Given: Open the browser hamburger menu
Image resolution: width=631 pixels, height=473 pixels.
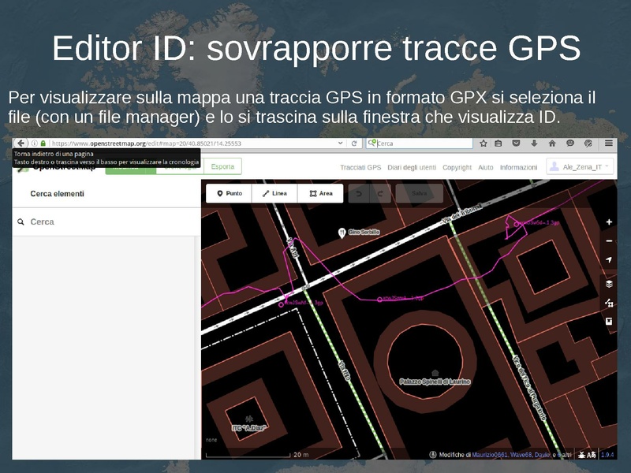Looking at the screenshot, I should pyautogui.click(x=609, y=143).
